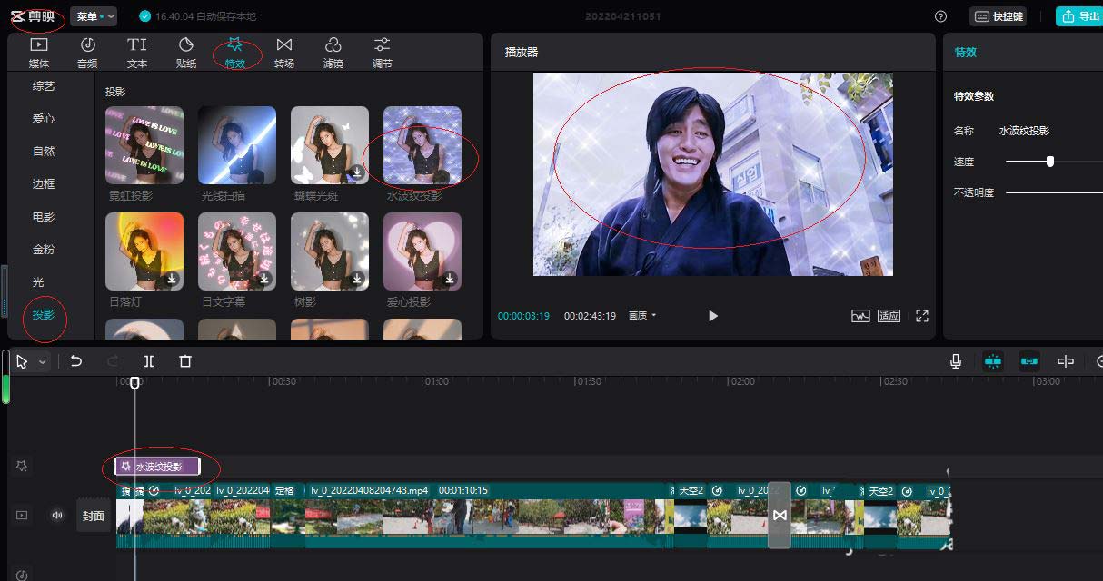1103x581 pixels.
Task: Click the help question mark icon
Action: pyautogui.click(x=940, y=15)
